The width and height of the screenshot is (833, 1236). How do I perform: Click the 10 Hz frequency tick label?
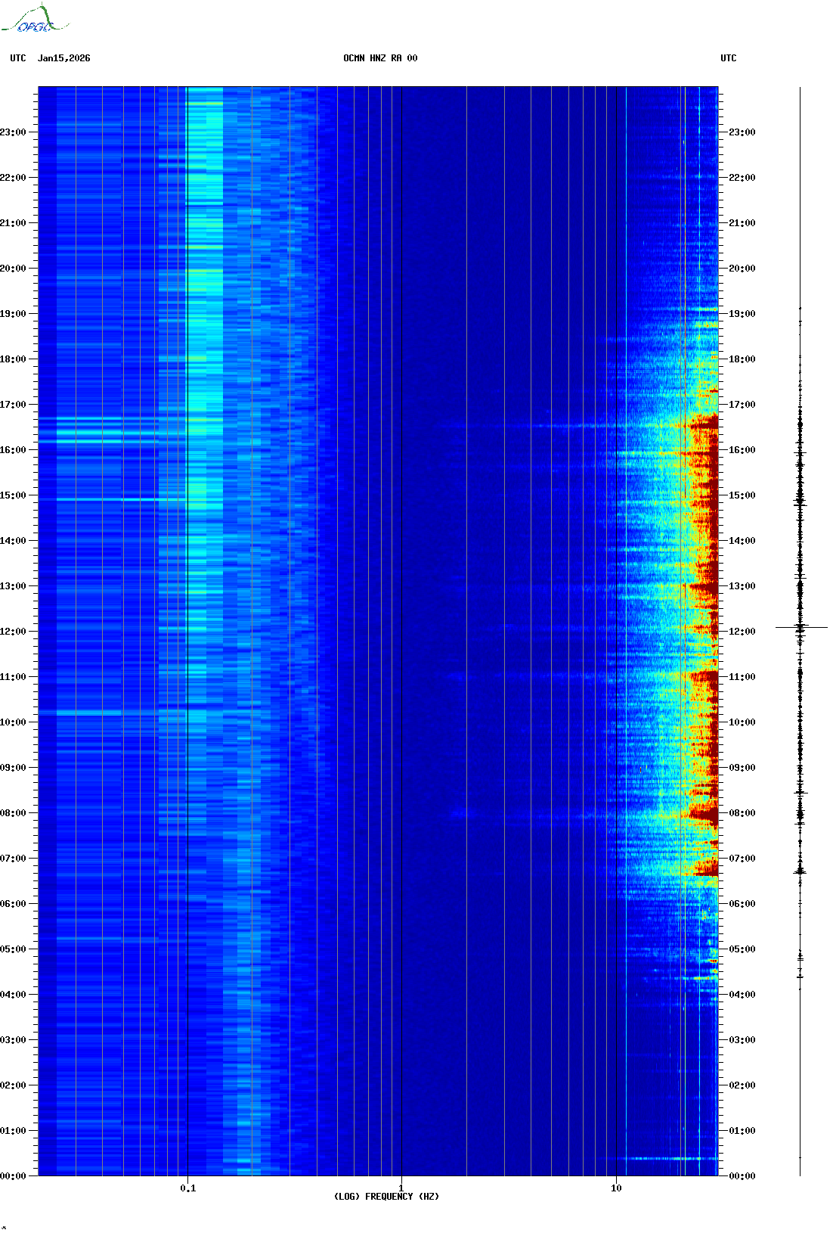pyautogui.click(x=616, y=1188)
